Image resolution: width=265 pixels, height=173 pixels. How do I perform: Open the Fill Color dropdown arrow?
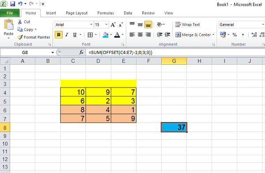(x=111, y=35)
